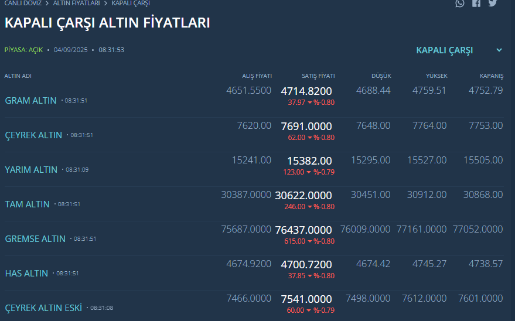The width and height of the screenshot is (515, 321).
Task: Open the GRAM ALTIN link
Action: click(30, 101)
